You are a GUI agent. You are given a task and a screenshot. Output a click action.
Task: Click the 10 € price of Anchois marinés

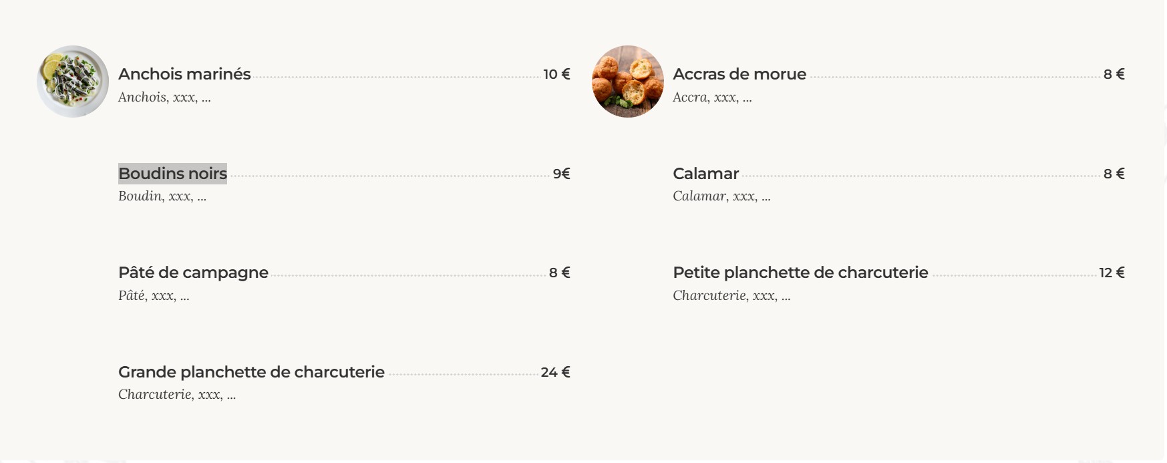556,74
